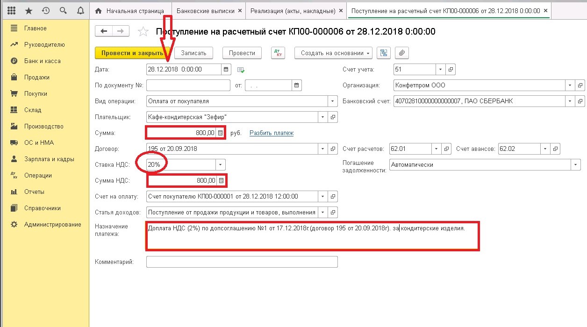587x327 pixels.
Task: Open calendar picker for Дата field
Action: pos(226,69)
